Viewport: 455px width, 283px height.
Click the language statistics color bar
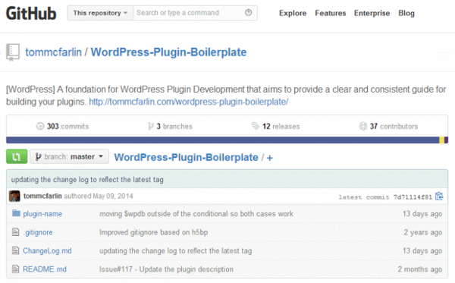coord(227,140)
